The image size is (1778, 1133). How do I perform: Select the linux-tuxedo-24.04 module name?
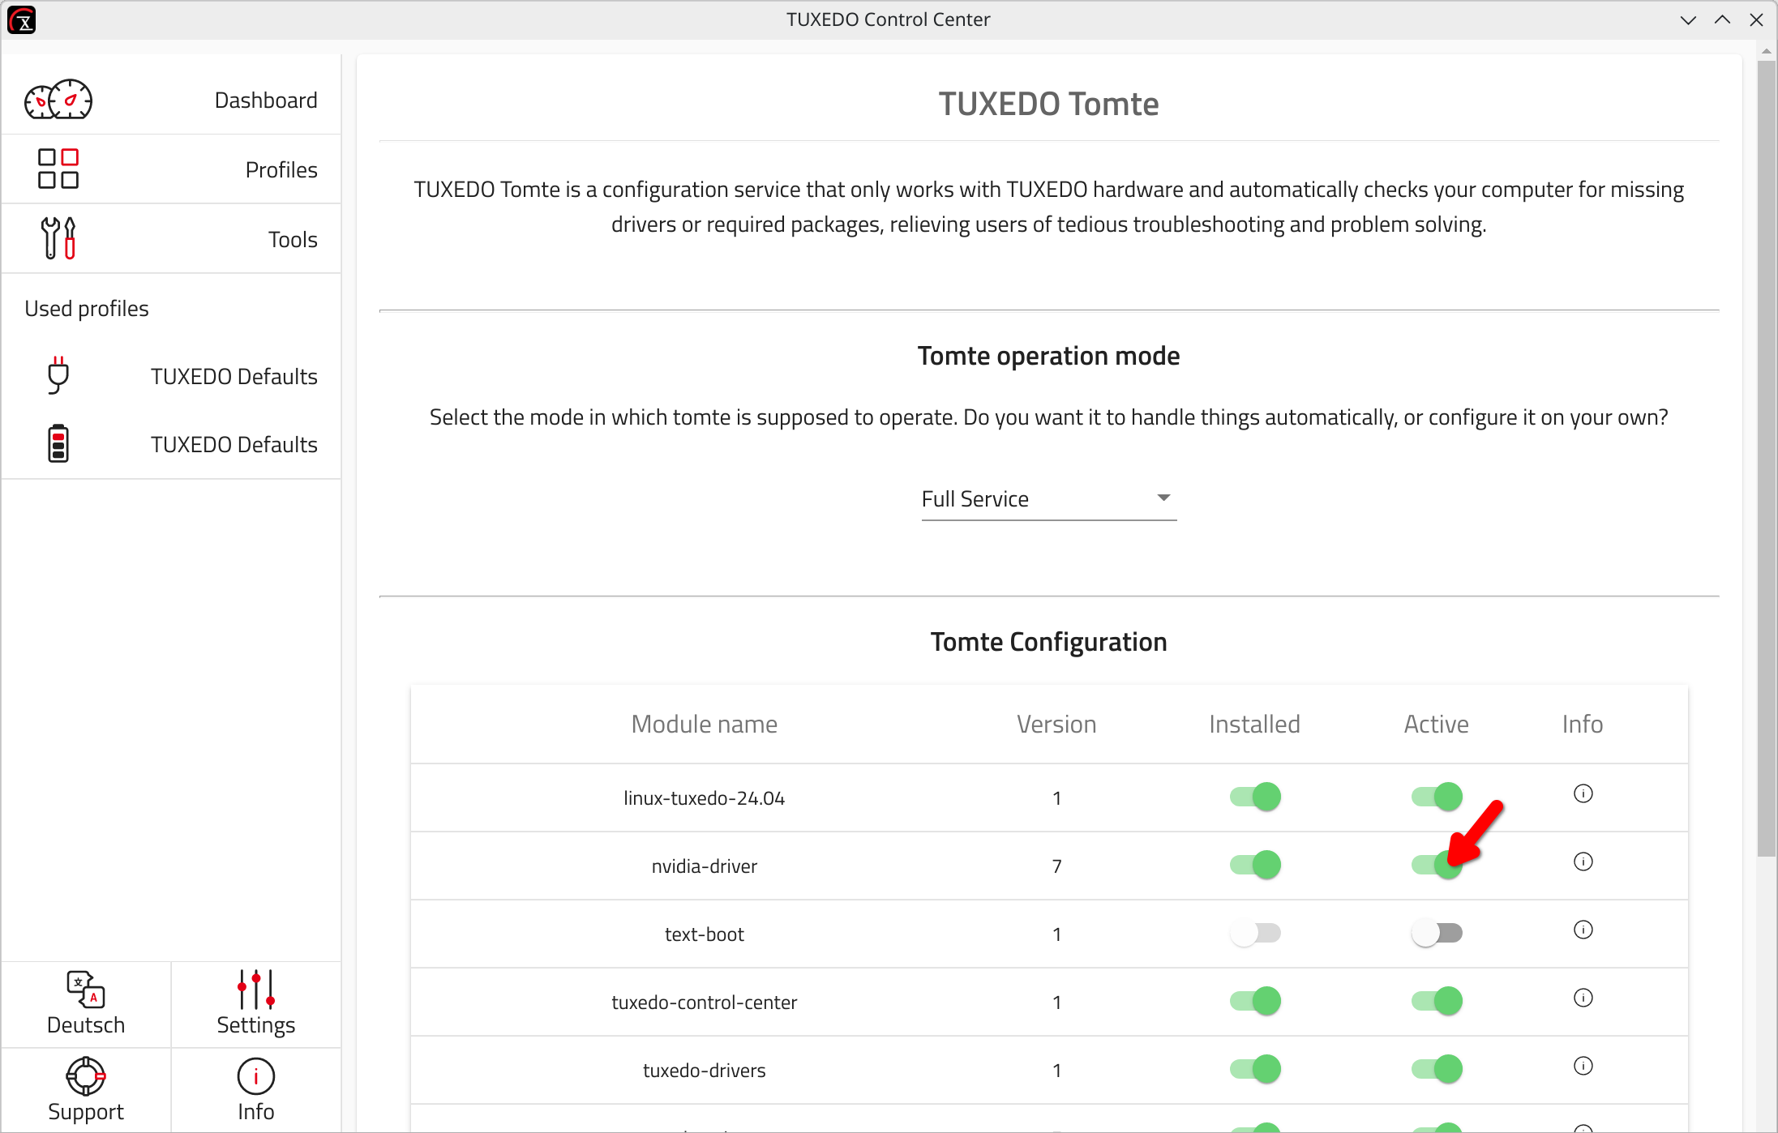(x=705, y=798)
